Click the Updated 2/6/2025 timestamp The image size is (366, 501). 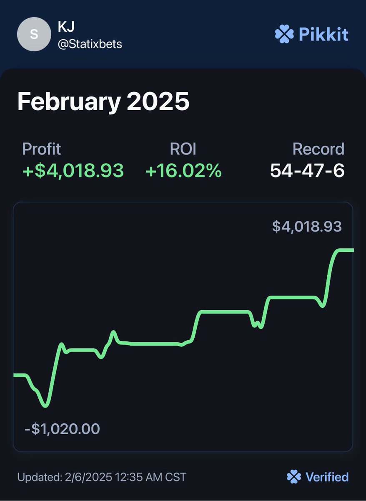[102, 477]
